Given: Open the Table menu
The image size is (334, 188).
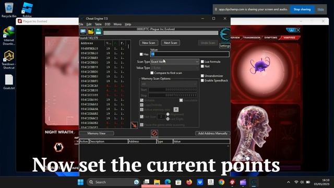Looking at the screenshot, I should (98, 25).
